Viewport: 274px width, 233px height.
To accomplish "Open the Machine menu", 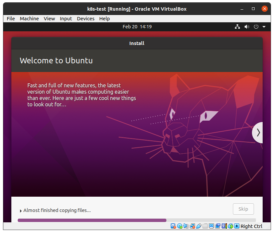I will (29, 19).
